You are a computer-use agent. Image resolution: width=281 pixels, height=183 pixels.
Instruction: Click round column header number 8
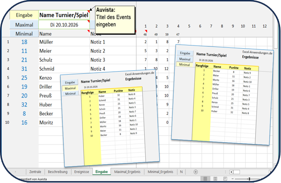pyautogui.click(x=222, y=26)
